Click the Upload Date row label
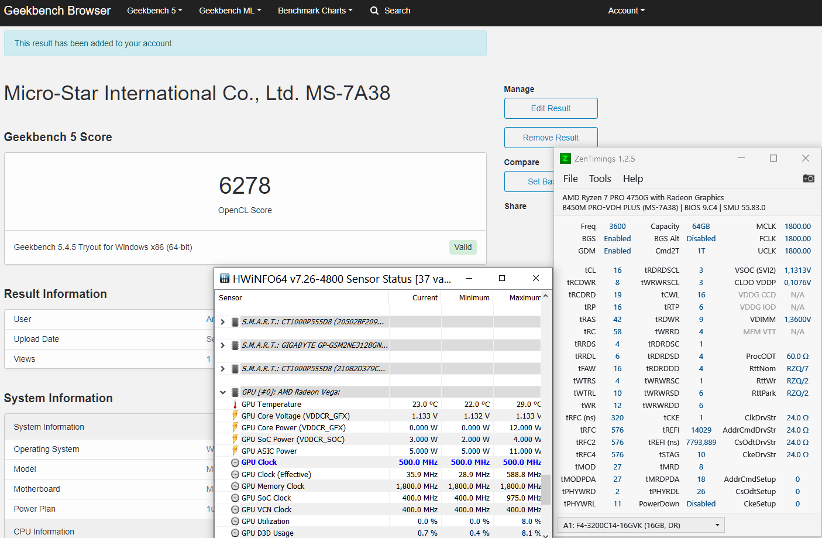Image resolution: width=822 pixels, height=538 pixels. [x=36, y=339]
